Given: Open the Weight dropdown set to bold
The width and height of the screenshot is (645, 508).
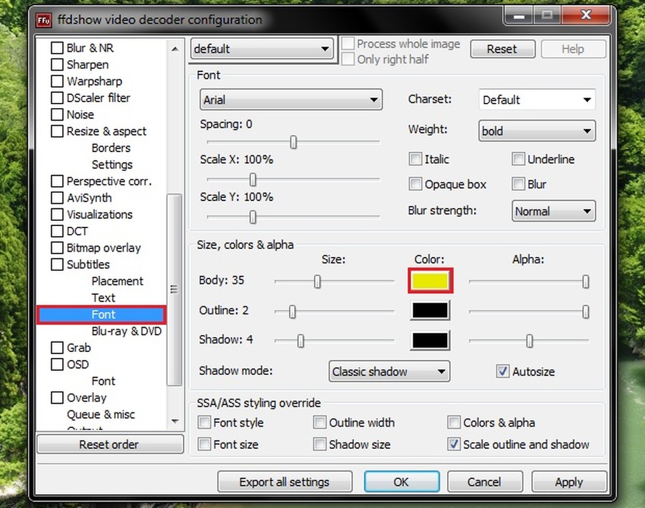Looking at the screenshot, I should pos(536,130).
